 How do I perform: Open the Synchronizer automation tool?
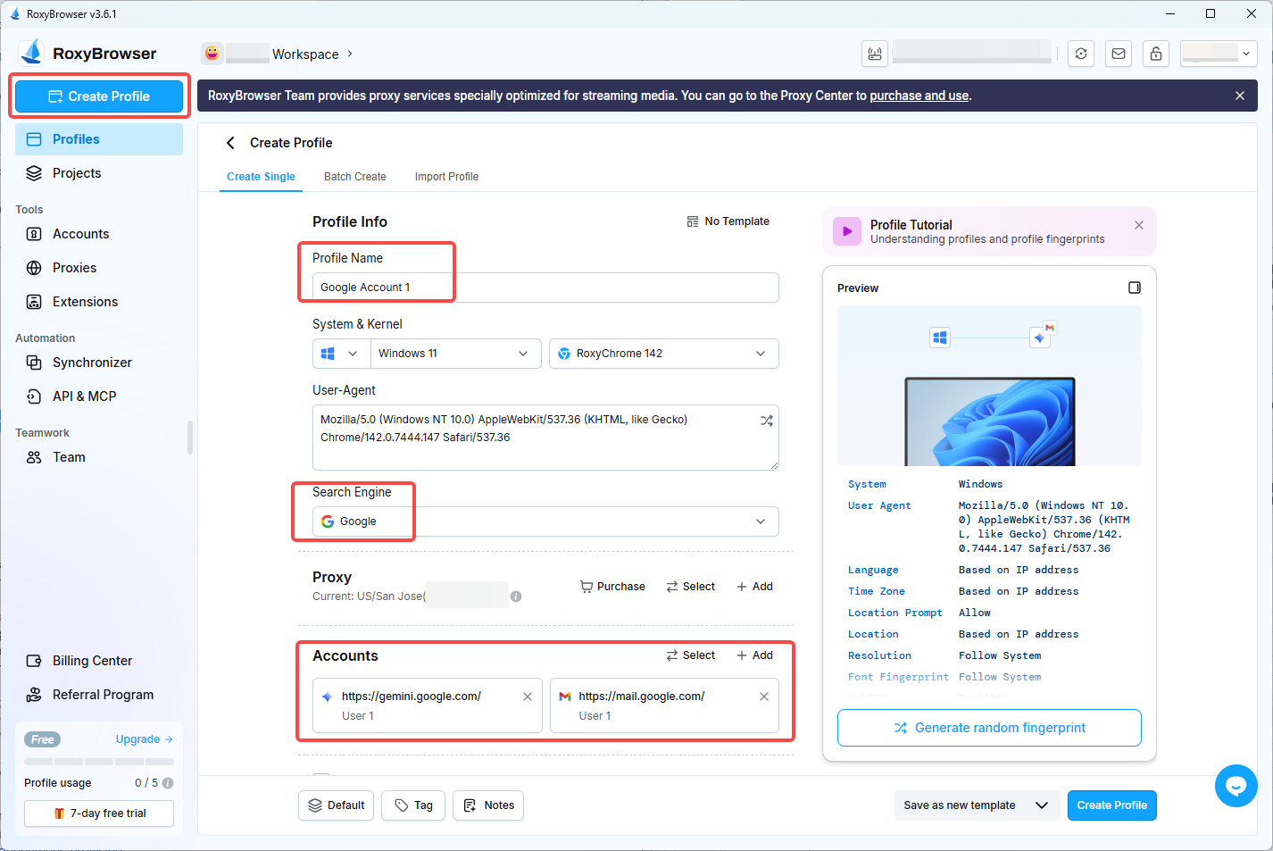(x=90, y=363)
